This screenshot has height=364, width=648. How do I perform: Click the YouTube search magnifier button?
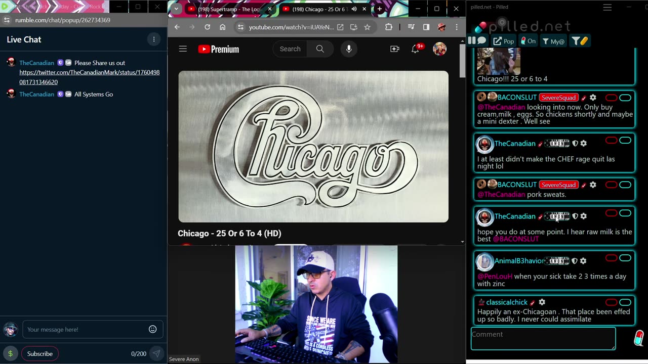[320, 49]
